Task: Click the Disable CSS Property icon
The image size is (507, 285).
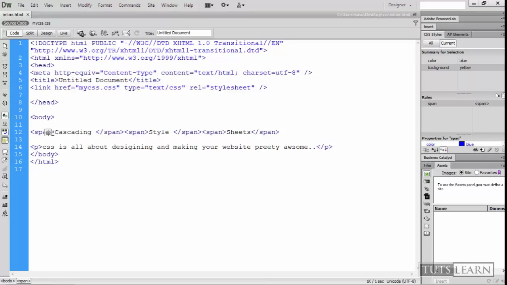Action: coord(497,150)
